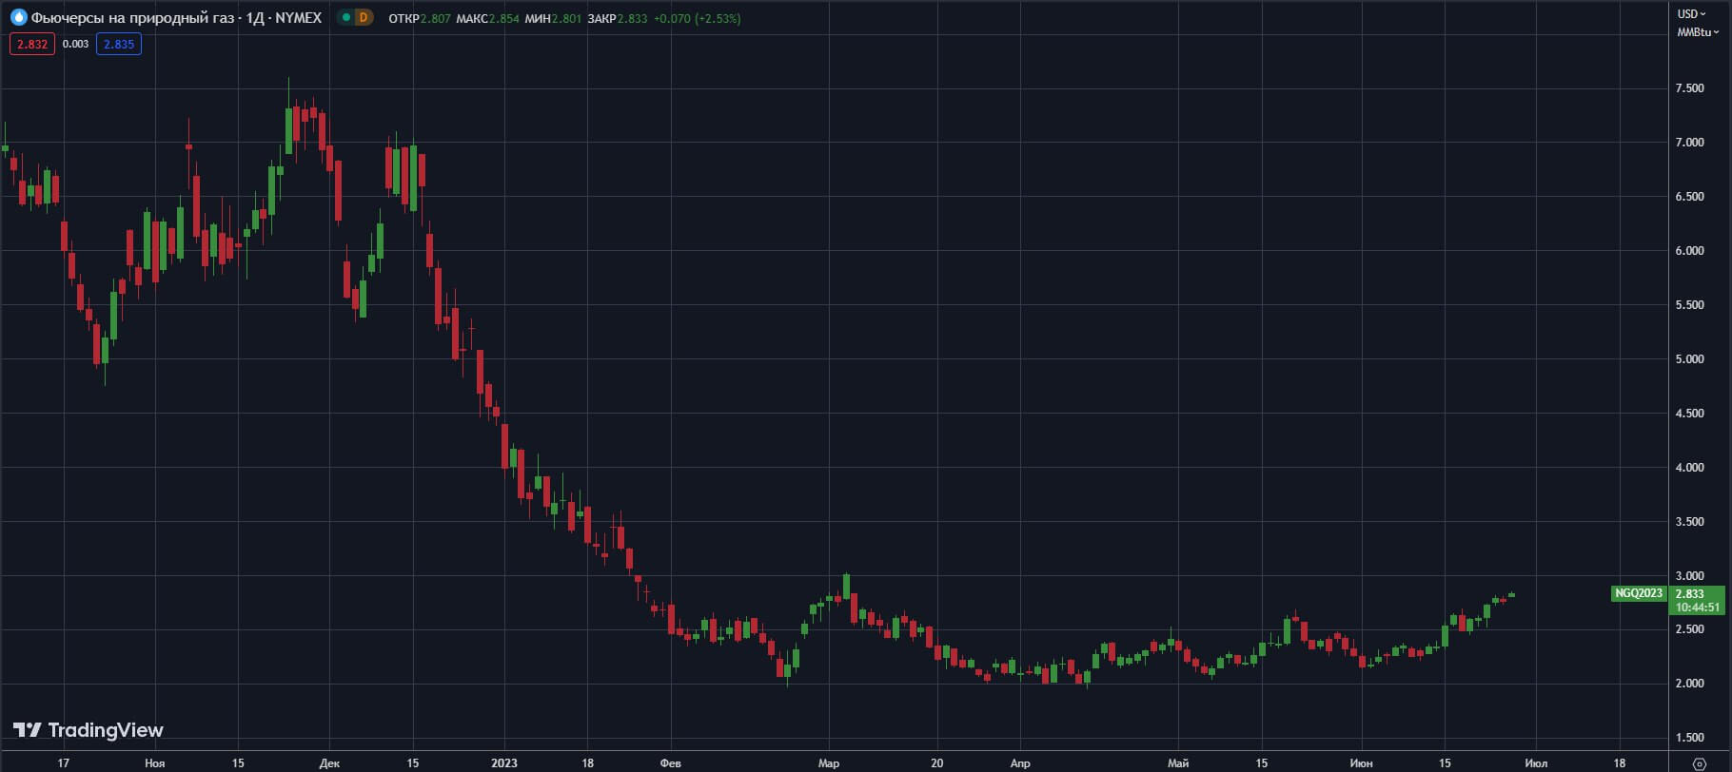1732x772 pixels.
Task: Click the natural gas drop symbol icon
Action: 18,17
